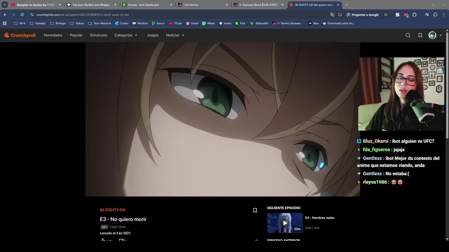This screenshot has width=449, height=252.
Task: Close the 86 EIGHTY-SIX tab
Action: 338,5
